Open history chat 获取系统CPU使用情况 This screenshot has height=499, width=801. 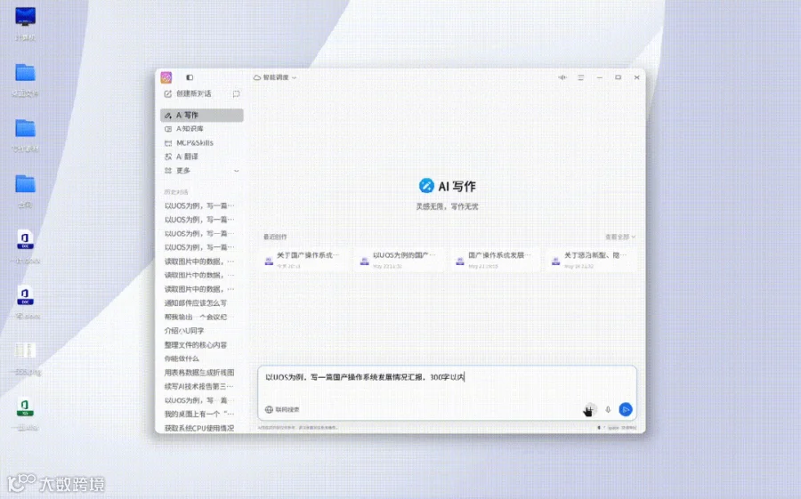200,428
